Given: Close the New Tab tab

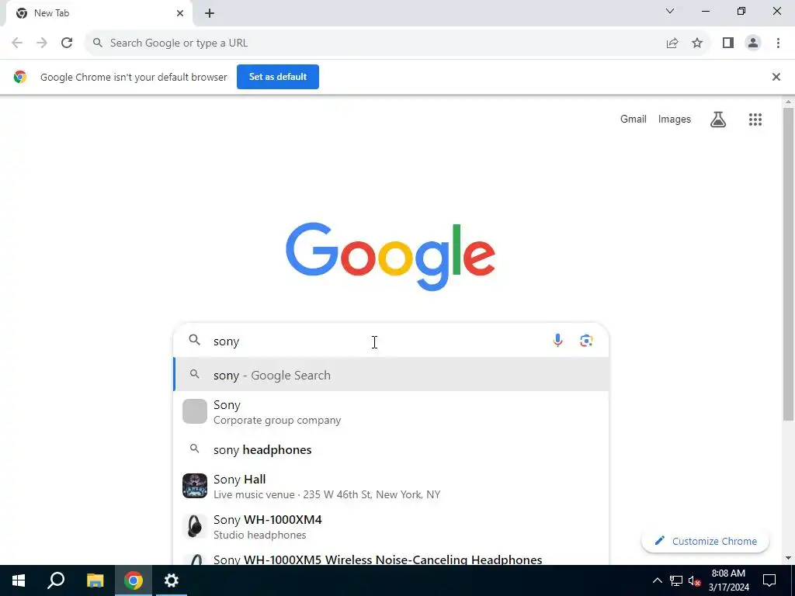Looking at the screenshot, I should tap(180, 13).
